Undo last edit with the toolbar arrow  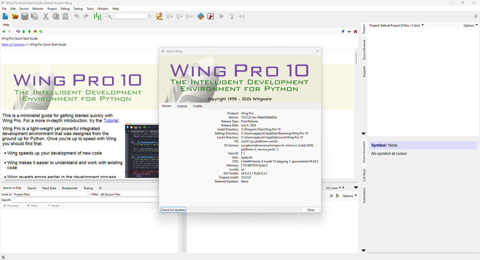pyautogui.click(x=76, y=16)
